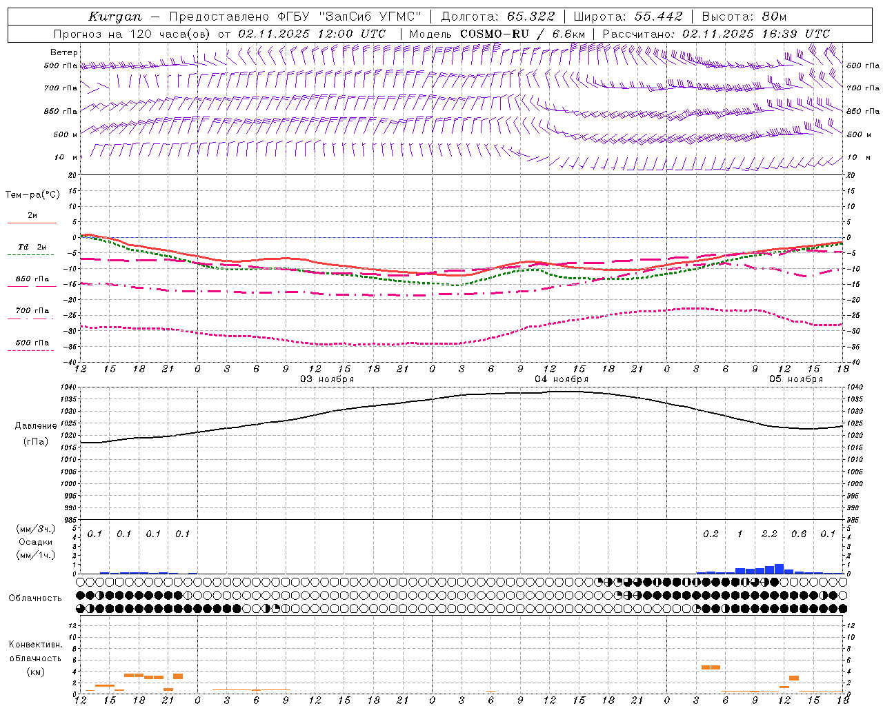Select the 'ЗапСиб УГМС' provider text
This screenshot has height=706, width=883.
pyautogui.click(x=371, y=17)
